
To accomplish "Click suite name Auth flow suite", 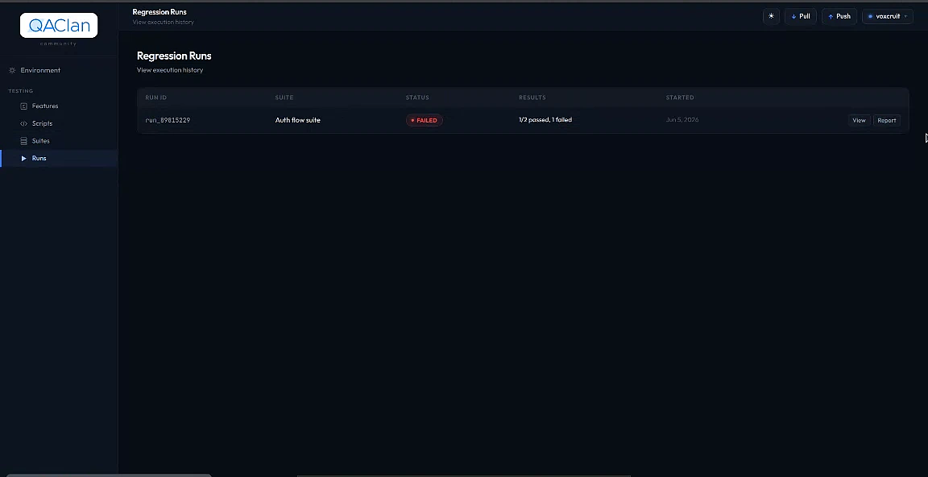I will click(298, 120).
